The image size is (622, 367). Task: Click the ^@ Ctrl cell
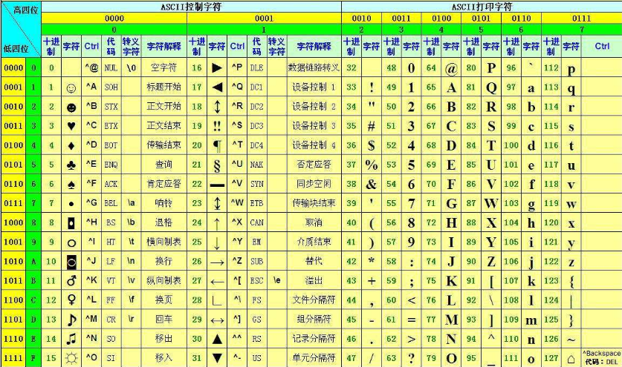[91, 67]
